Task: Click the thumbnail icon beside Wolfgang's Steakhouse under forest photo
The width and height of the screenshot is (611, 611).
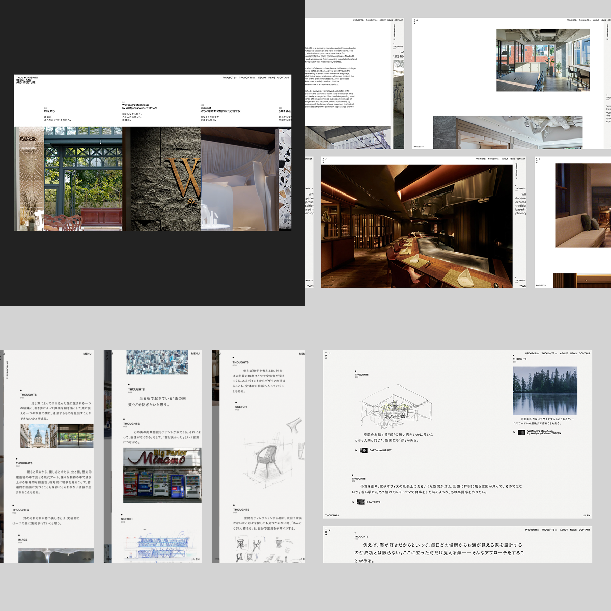Action: click(521, 432)
